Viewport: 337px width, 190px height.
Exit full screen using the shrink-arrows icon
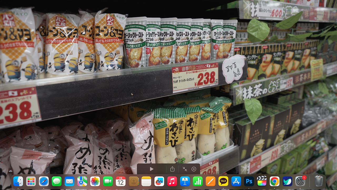tap(185, 169)
